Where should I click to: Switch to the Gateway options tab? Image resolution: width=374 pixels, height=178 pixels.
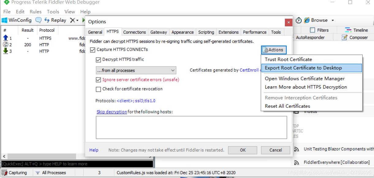coord(159,32)
